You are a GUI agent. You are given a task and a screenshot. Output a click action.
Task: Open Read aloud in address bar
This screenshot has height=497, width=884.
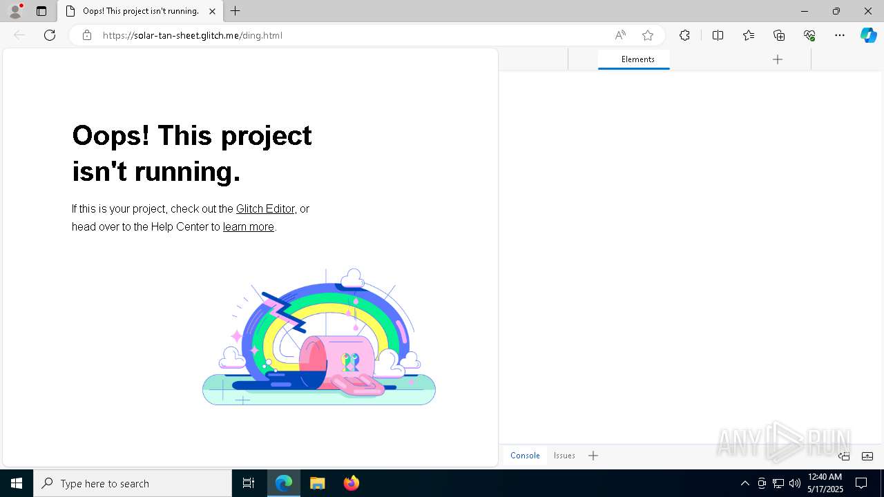[620, 35]
